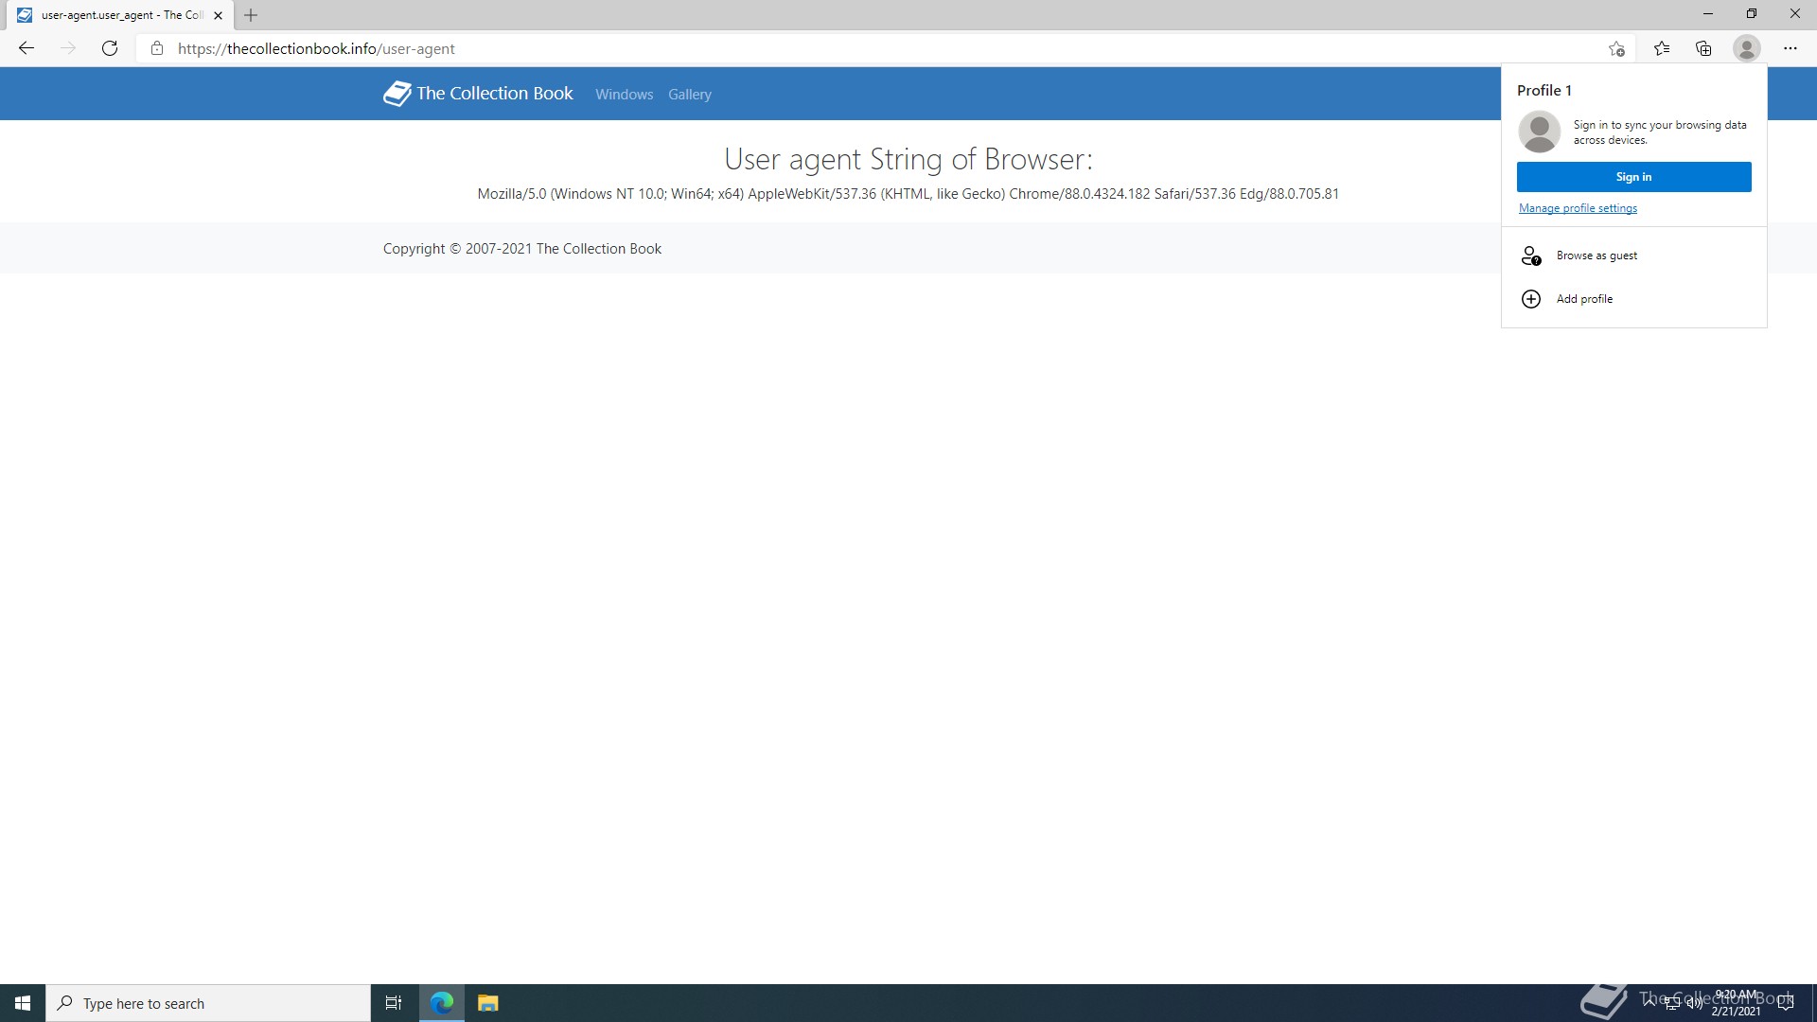This screenshot has width=1817, height=1022.
Task: Open the Windows nav link
Action: pyautogui.click(x=624, y=94)
